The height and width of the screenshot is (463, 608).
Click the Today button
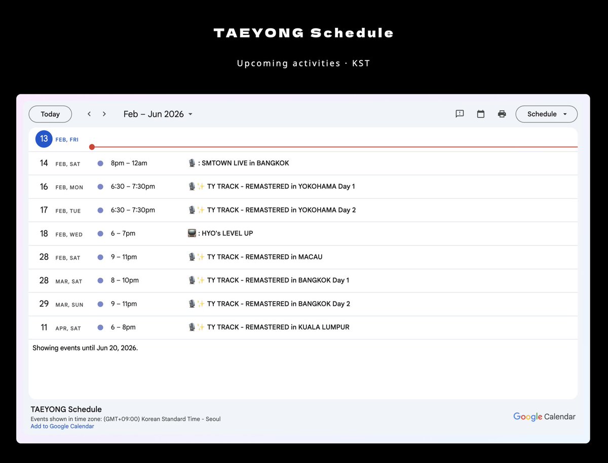[x=50, y=114]
